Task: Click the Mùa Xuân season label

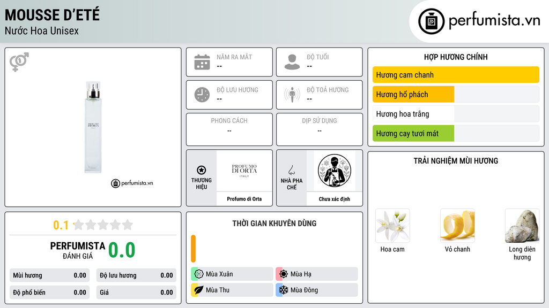Action: click(x=219, y=274)
